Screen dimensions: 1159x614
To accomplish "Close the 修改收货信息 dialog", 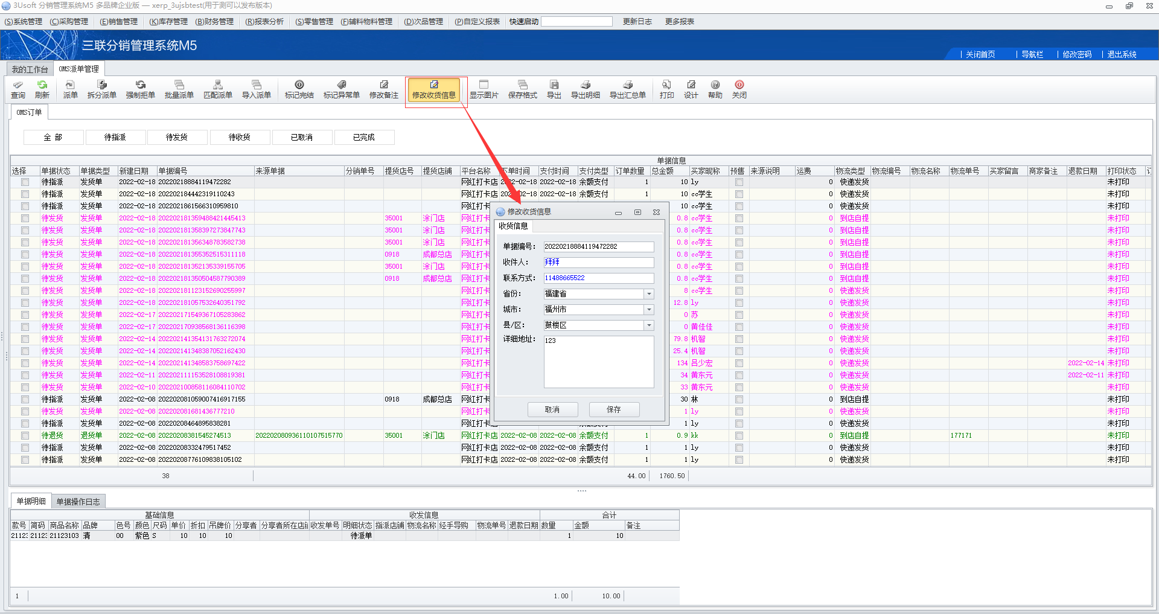I will 656,213.
